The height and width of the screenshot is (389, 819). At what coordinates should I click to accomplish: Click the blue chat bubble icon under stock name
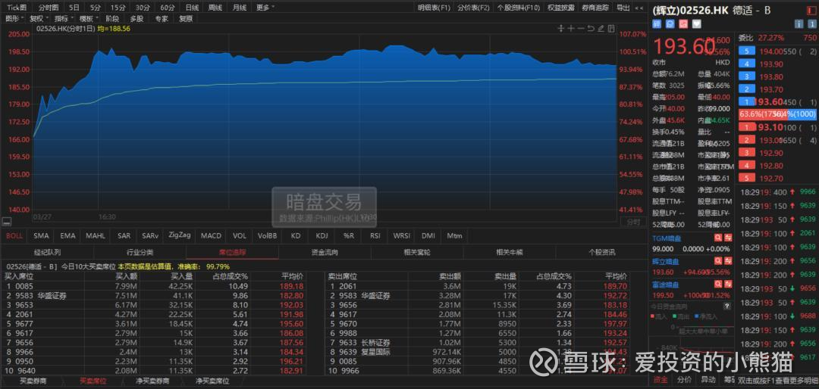click(670, 24)
